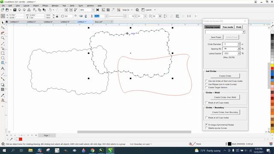
Task: Check Break at all Cusp nodes under Circles + Weld
Action: pyautogui.click(x=206, y=103)
